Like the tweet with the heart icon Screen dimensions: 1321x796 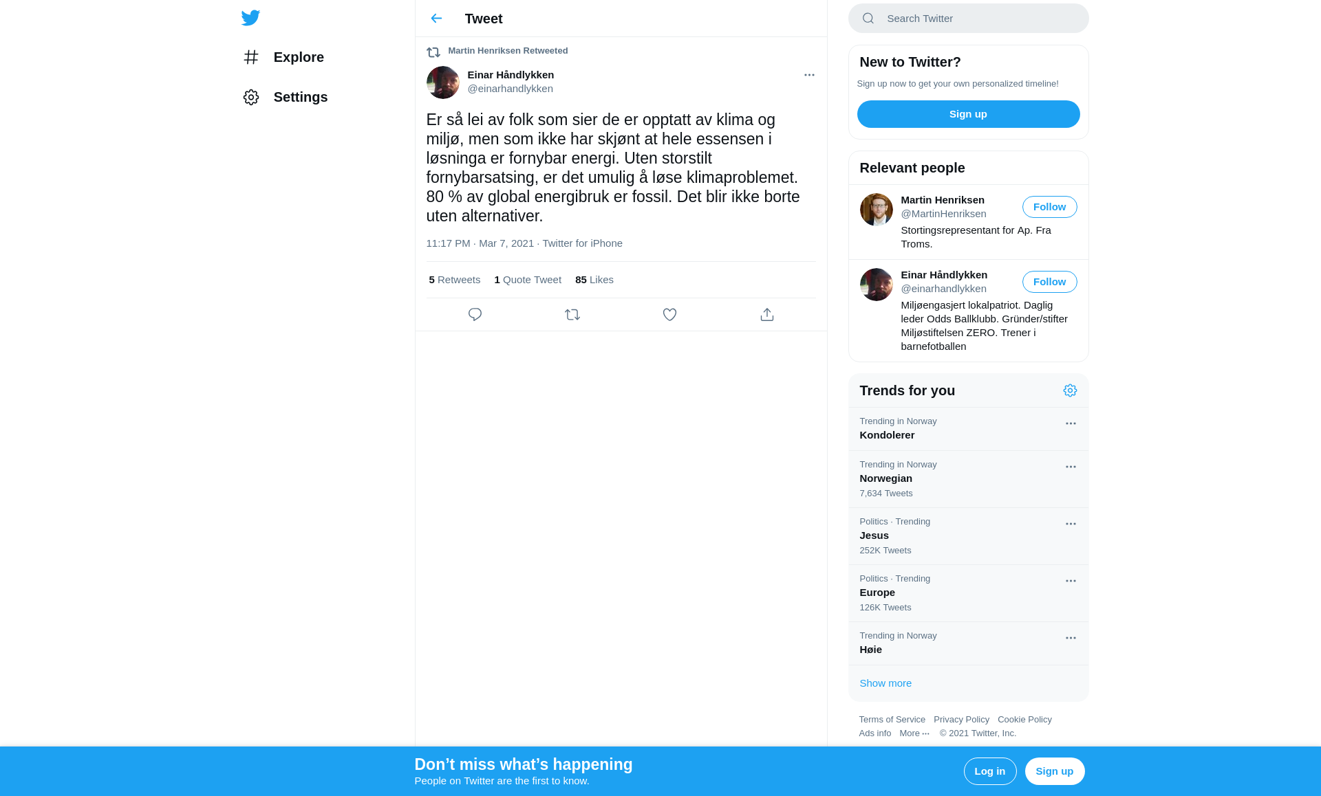pos(669,315)
